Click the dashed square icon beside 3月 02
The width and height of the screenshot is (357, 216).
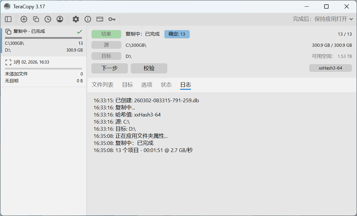click(x=8, y=62)
